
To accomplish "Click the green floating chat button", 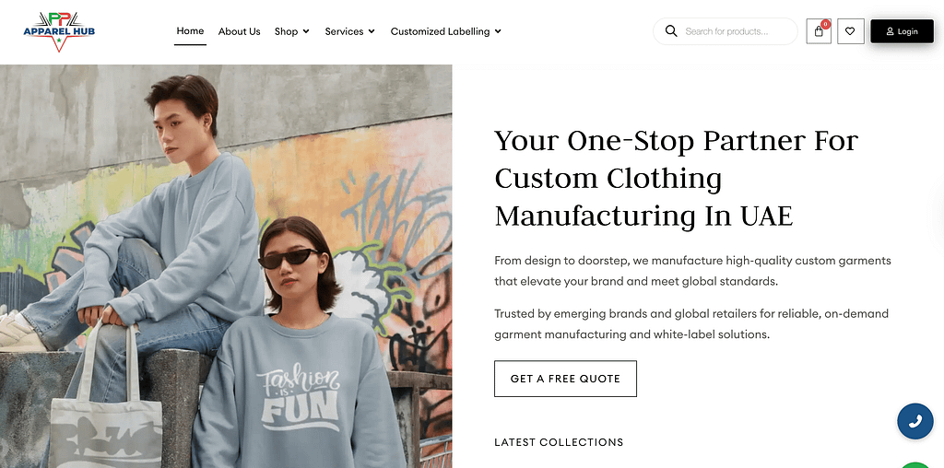I will (915, 463).
